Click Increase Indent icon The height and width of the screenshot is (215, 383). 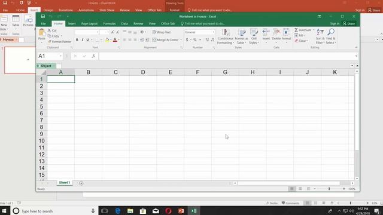(x=147, y=40)
